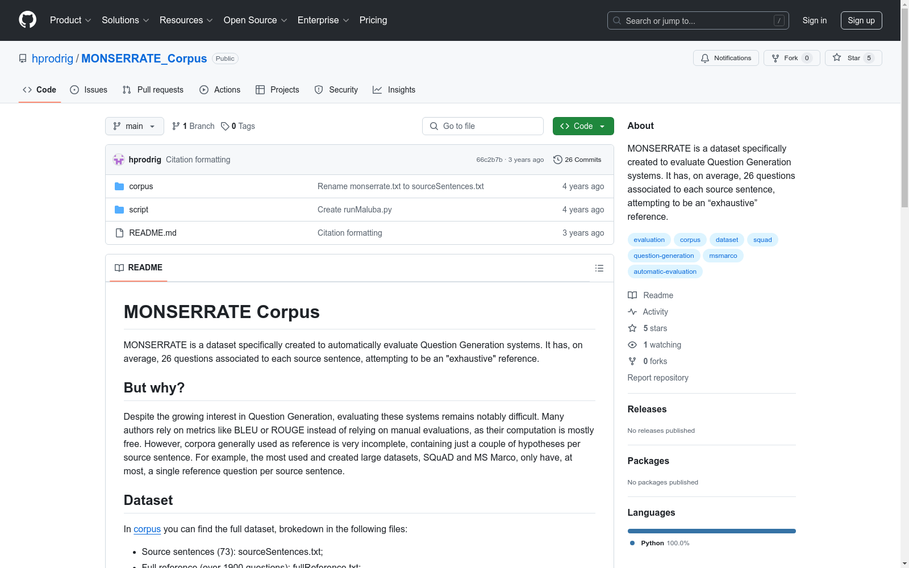The height and width of the screenshot is (568, 909).
Task: Open the MONSERRATE_Corpus repository link
Action: pos(144,59)
